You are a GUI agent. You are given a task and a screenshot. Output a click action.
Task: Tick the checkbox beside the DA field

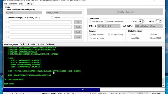(7, 22)
